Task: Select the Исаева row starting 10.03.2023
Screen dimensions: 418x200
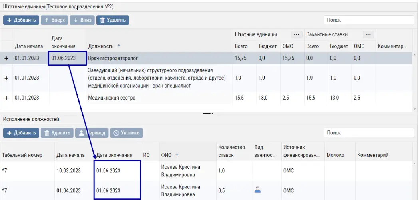Action: 180,170
